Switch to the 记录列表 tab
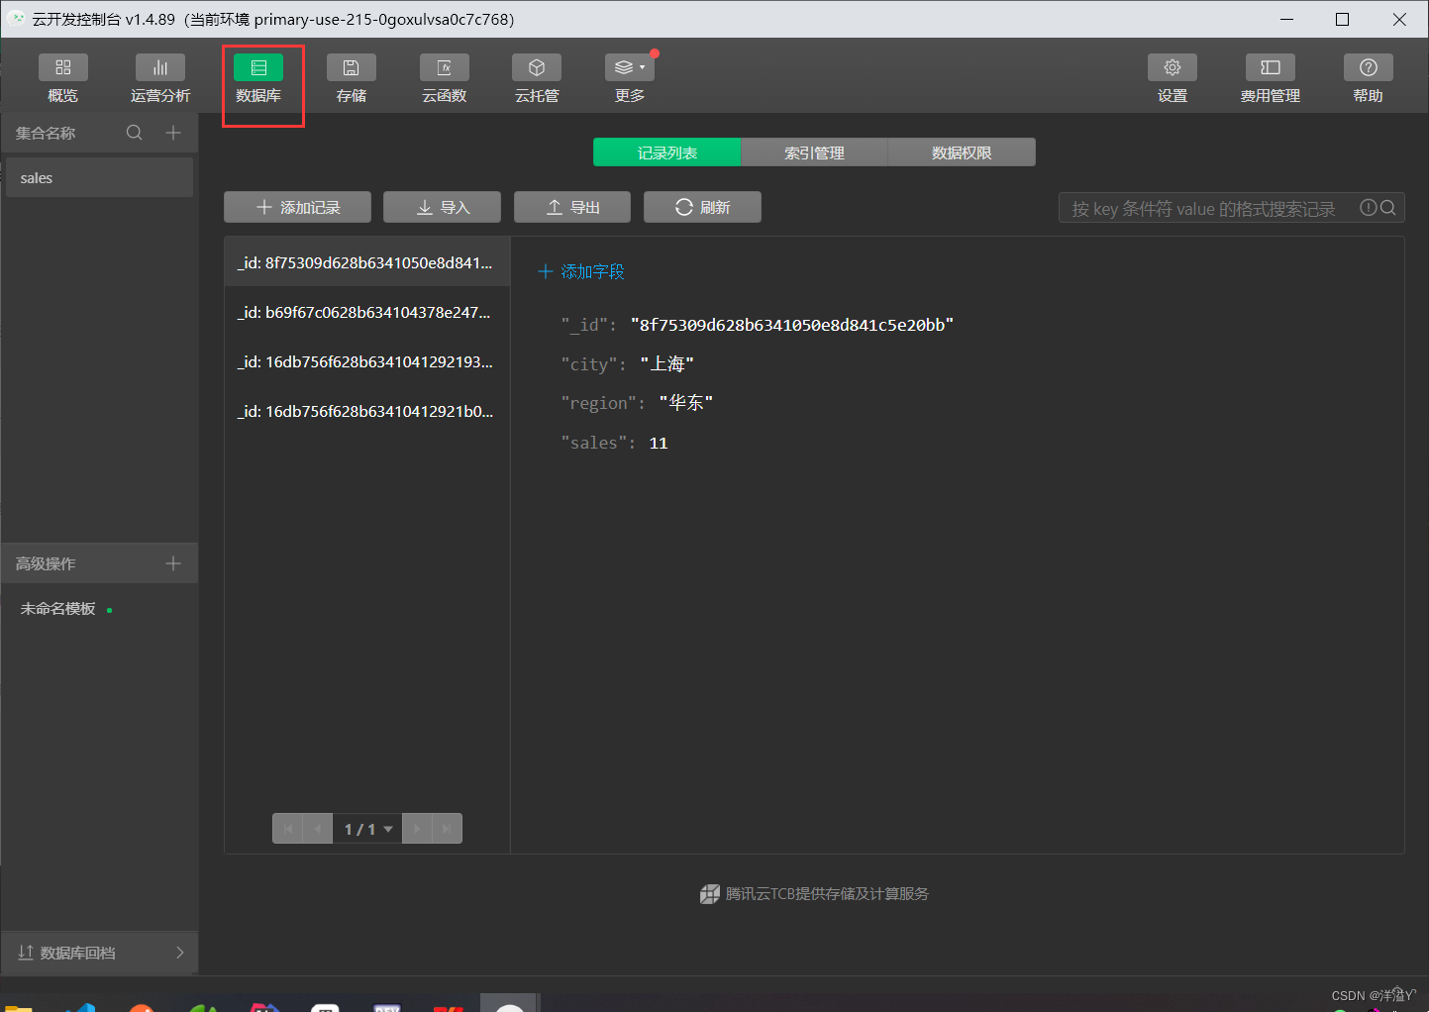The image size is (1429, 1012). tap(666, 152)
